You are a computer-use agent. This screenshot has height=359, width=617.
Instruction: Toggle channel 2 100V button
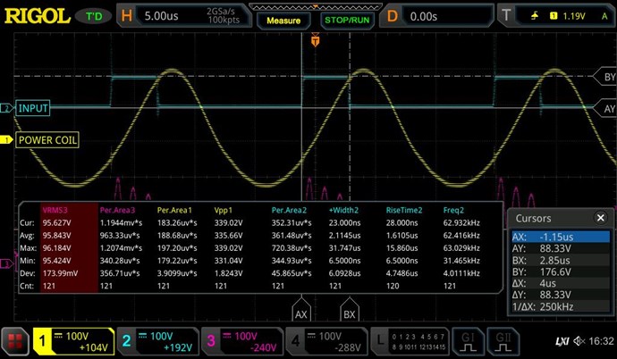click(157, 341)
